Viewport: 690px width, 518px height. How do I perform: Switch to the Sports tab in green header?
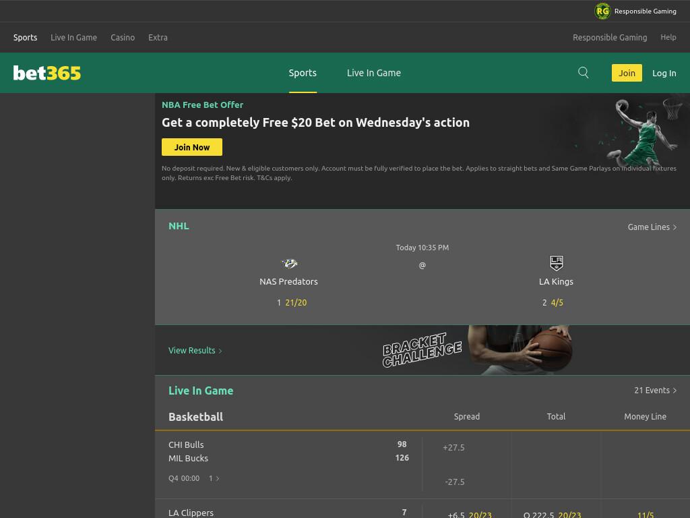point(303,73)
